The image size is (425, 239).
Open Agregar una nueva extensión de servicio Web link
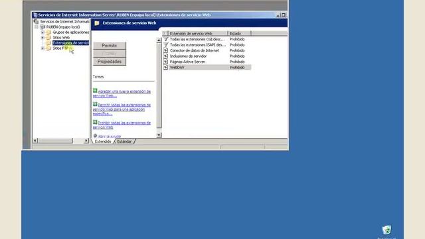click(122, 94)
